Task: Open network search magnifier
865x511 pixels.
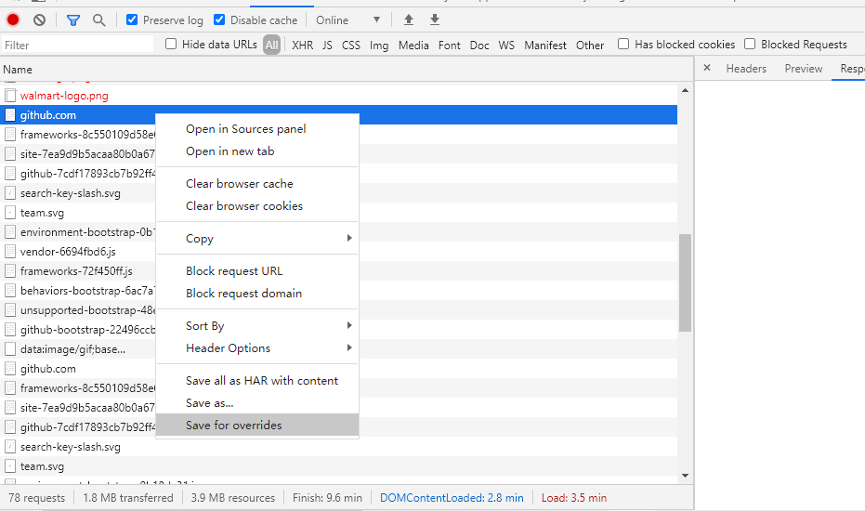Action: [x=98, y=20]
